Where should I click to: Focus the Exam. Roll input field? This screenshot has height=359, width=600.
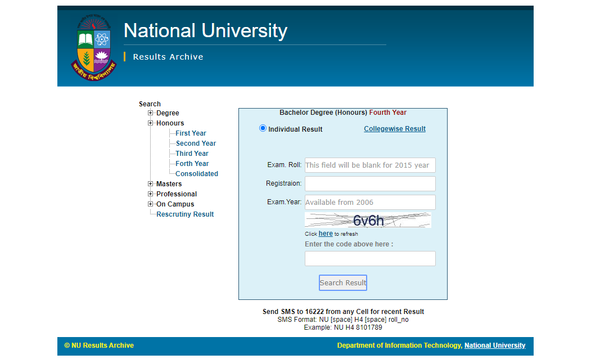coord(370,165)
